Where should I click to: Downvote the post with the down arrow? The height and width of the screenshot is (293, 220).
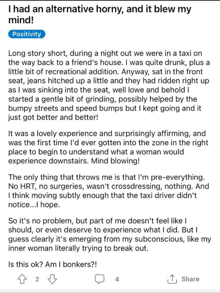tap(52, 279)
